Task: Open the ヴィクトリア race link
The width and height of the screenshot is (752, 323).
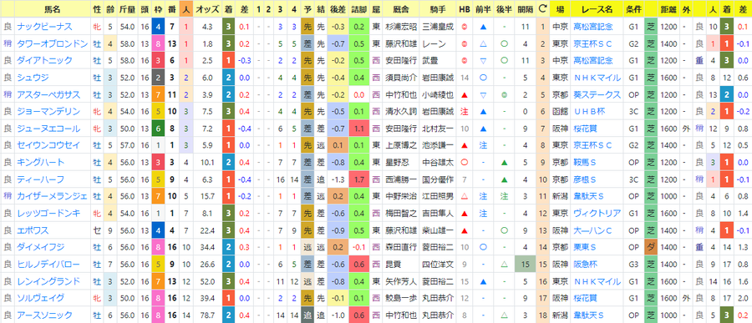Action: pos(597,214)
